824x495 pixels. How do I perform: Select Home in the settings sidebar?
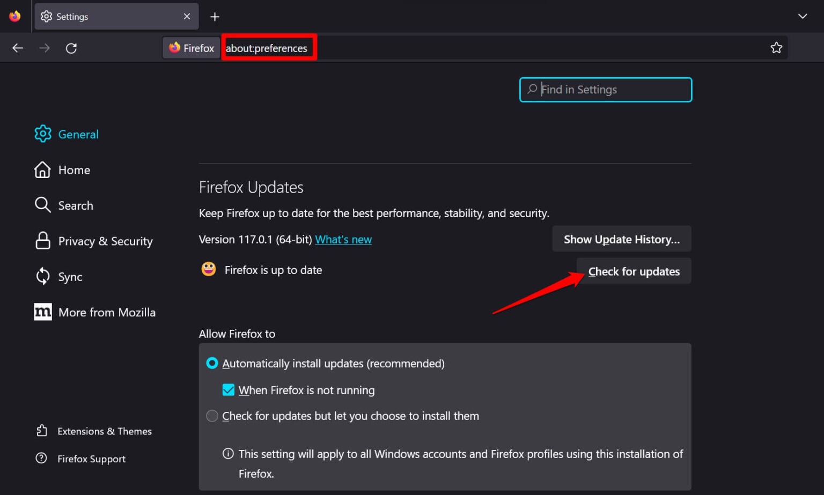tap(73, 169)
